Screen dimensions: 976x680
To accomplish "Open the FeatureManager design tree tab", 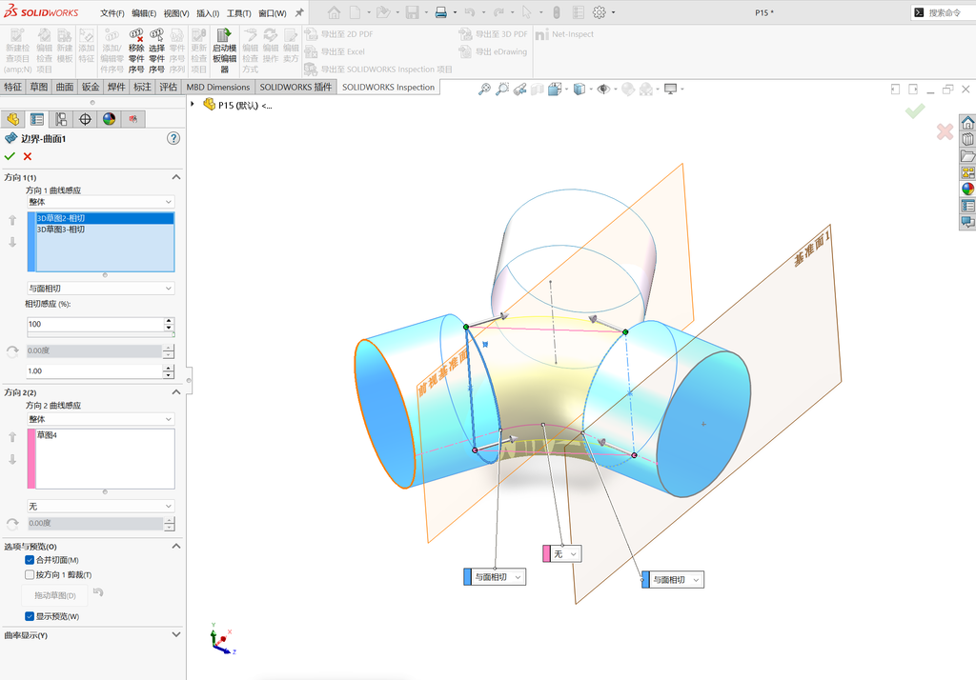I will pyautogui.click(x=12, y=119).
